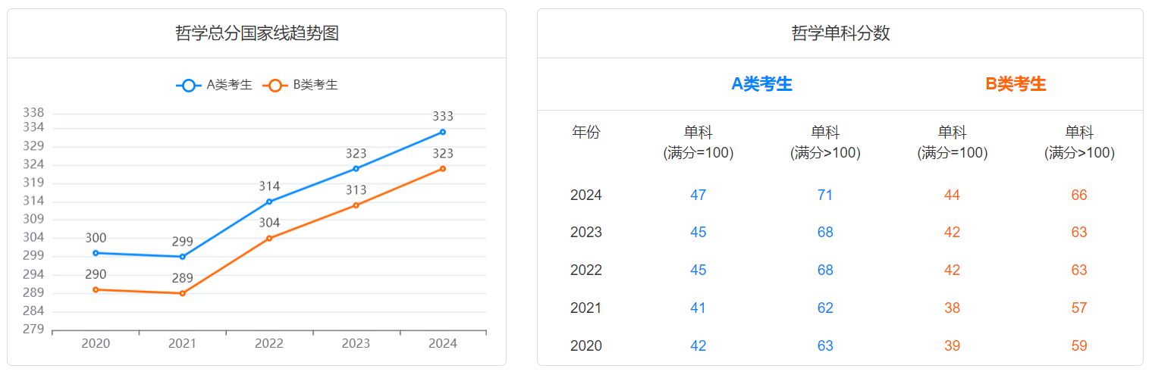Viewport: 1152px width, 375px height.
Task: Toggle the A类考生 legend series
Action: (x=215, y=85)
